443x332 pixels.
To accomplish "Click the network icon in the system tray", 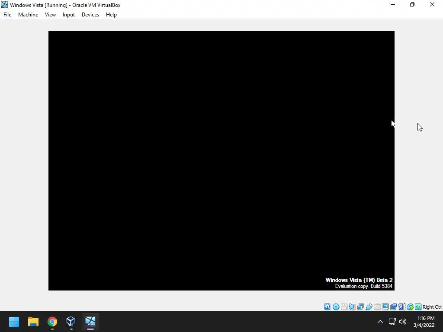I will (392, 322).
